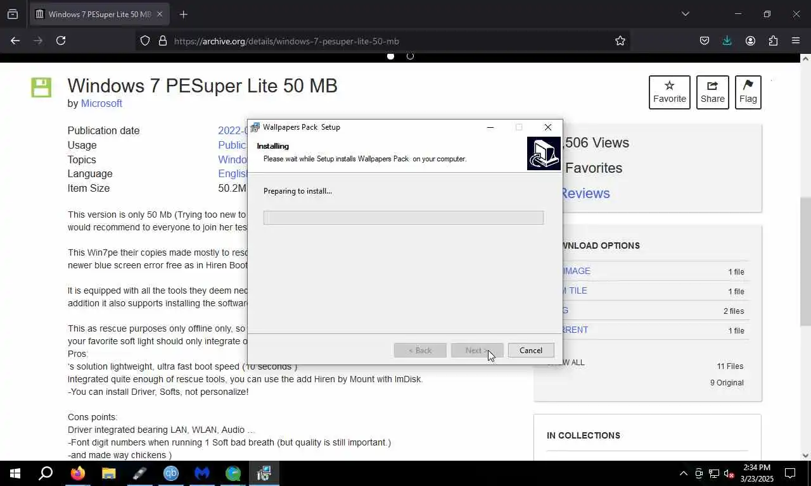Minimize the Wallpapers Pack Setup dialog
Viewport: 811px width, 486px height.
pos(490,127)
